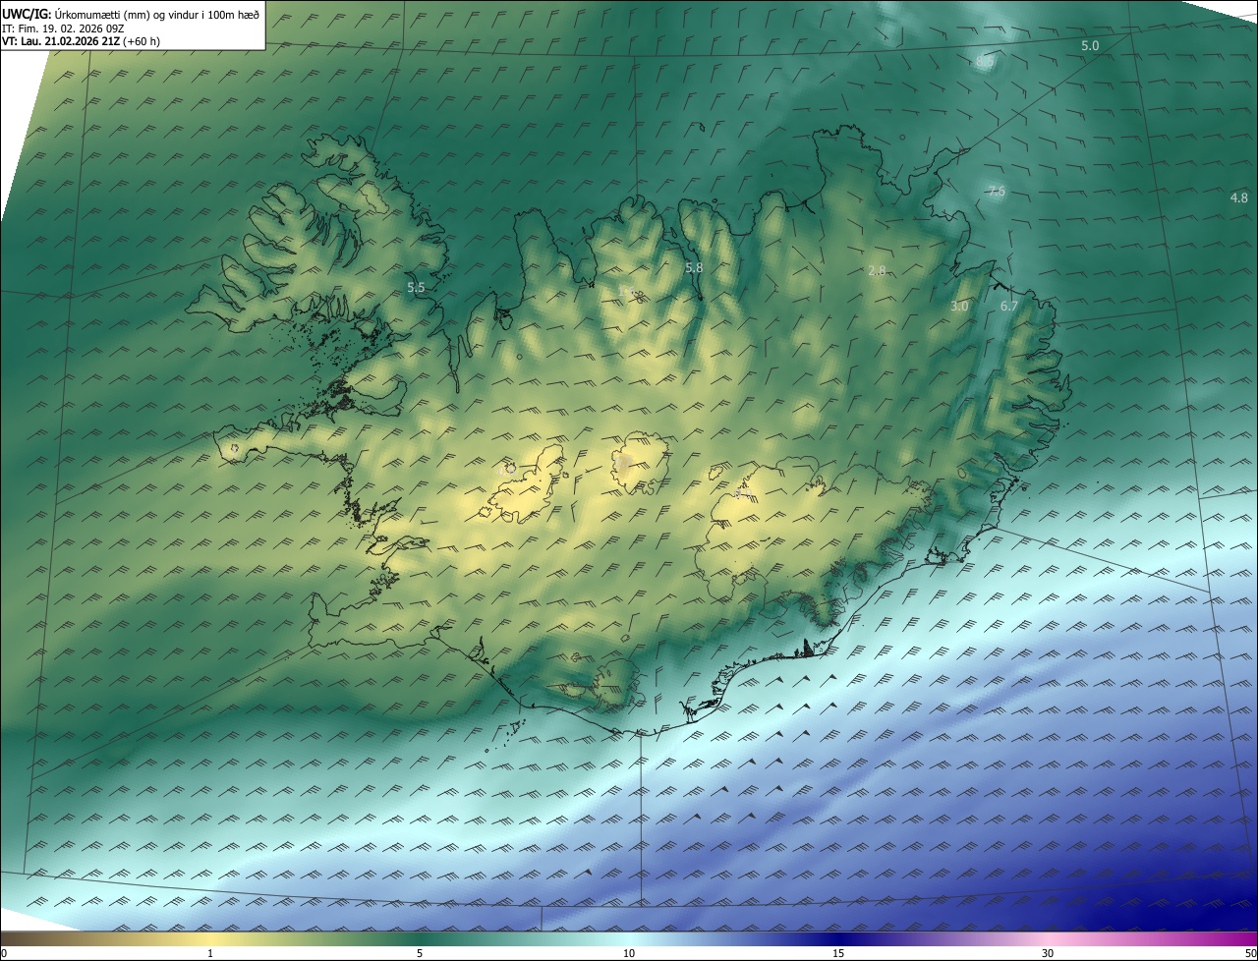Click the color scale tick label 30

1048,953
